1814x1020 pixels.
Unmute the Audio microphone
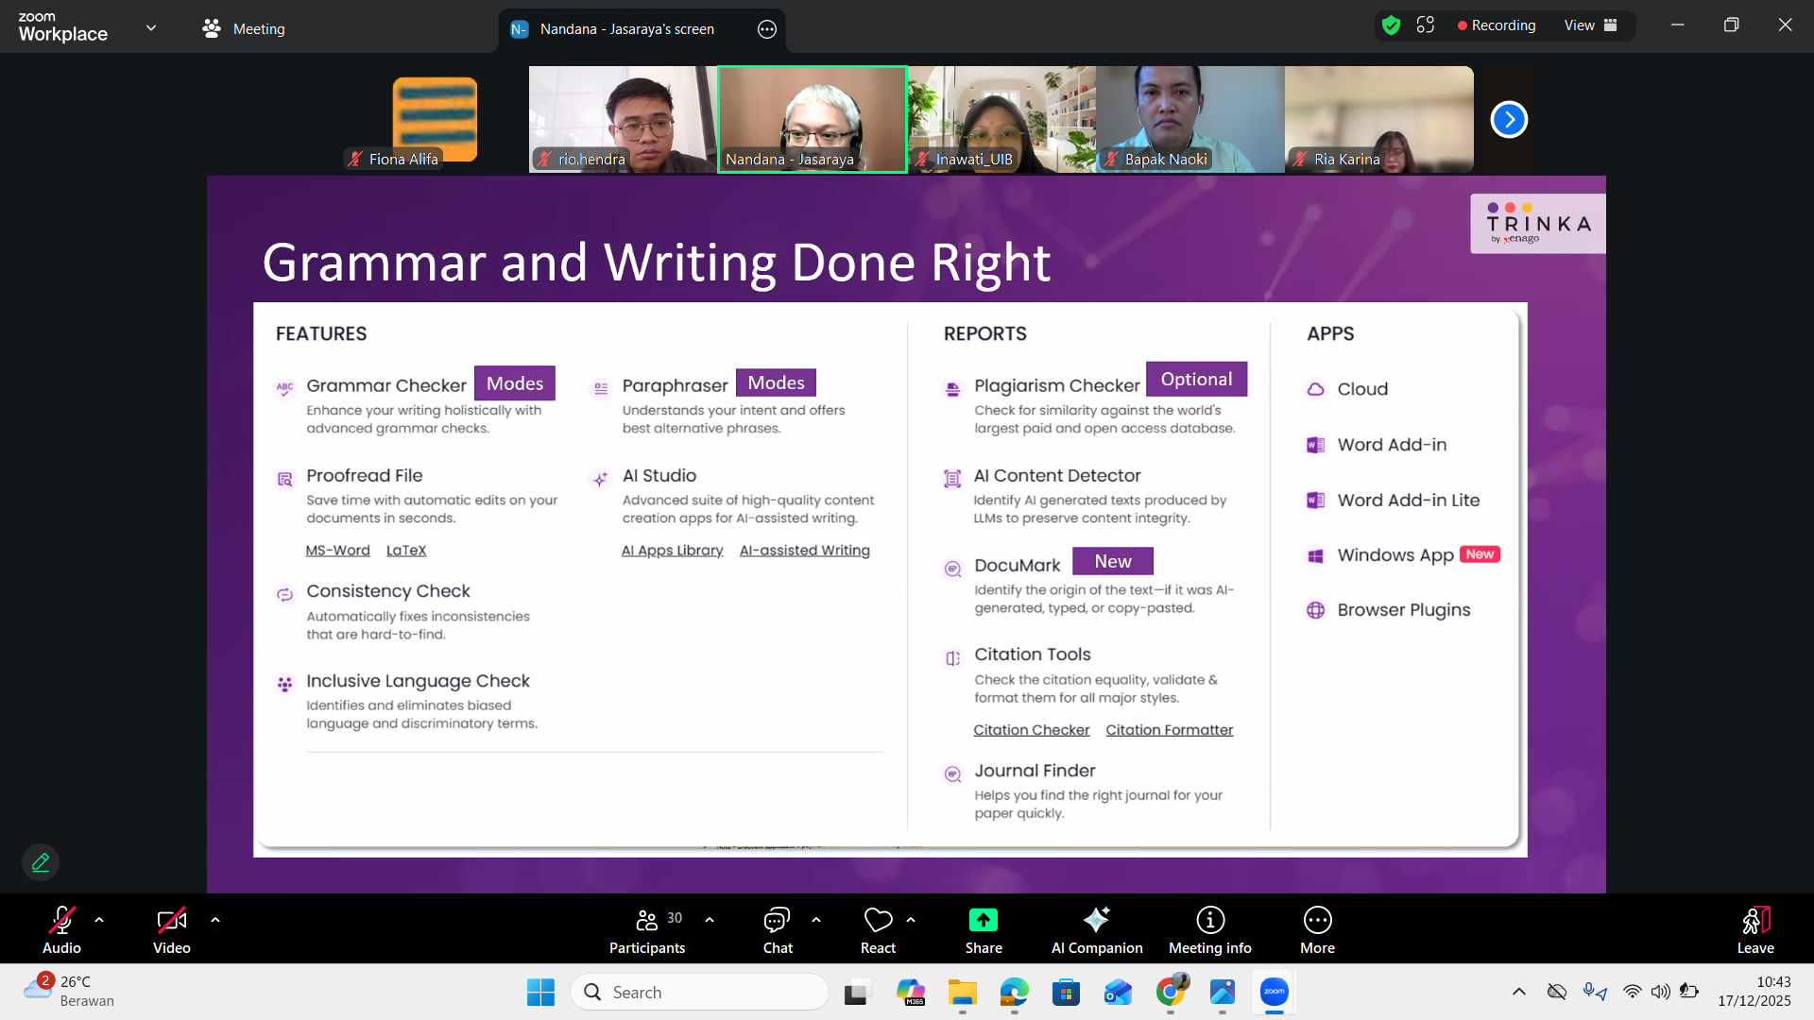tap(61, 920)
